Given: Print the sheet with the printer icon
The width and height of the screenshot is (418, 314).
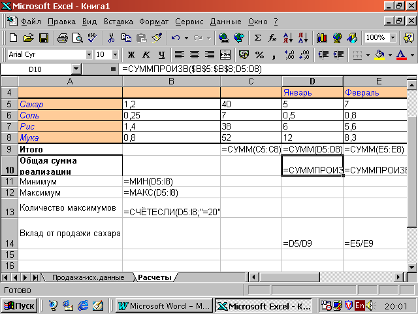Looking at the screenshot, I should coord(63,38).
